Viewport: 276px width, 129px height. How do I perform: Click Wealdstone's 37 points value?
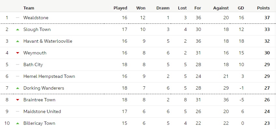click(267, 18)
